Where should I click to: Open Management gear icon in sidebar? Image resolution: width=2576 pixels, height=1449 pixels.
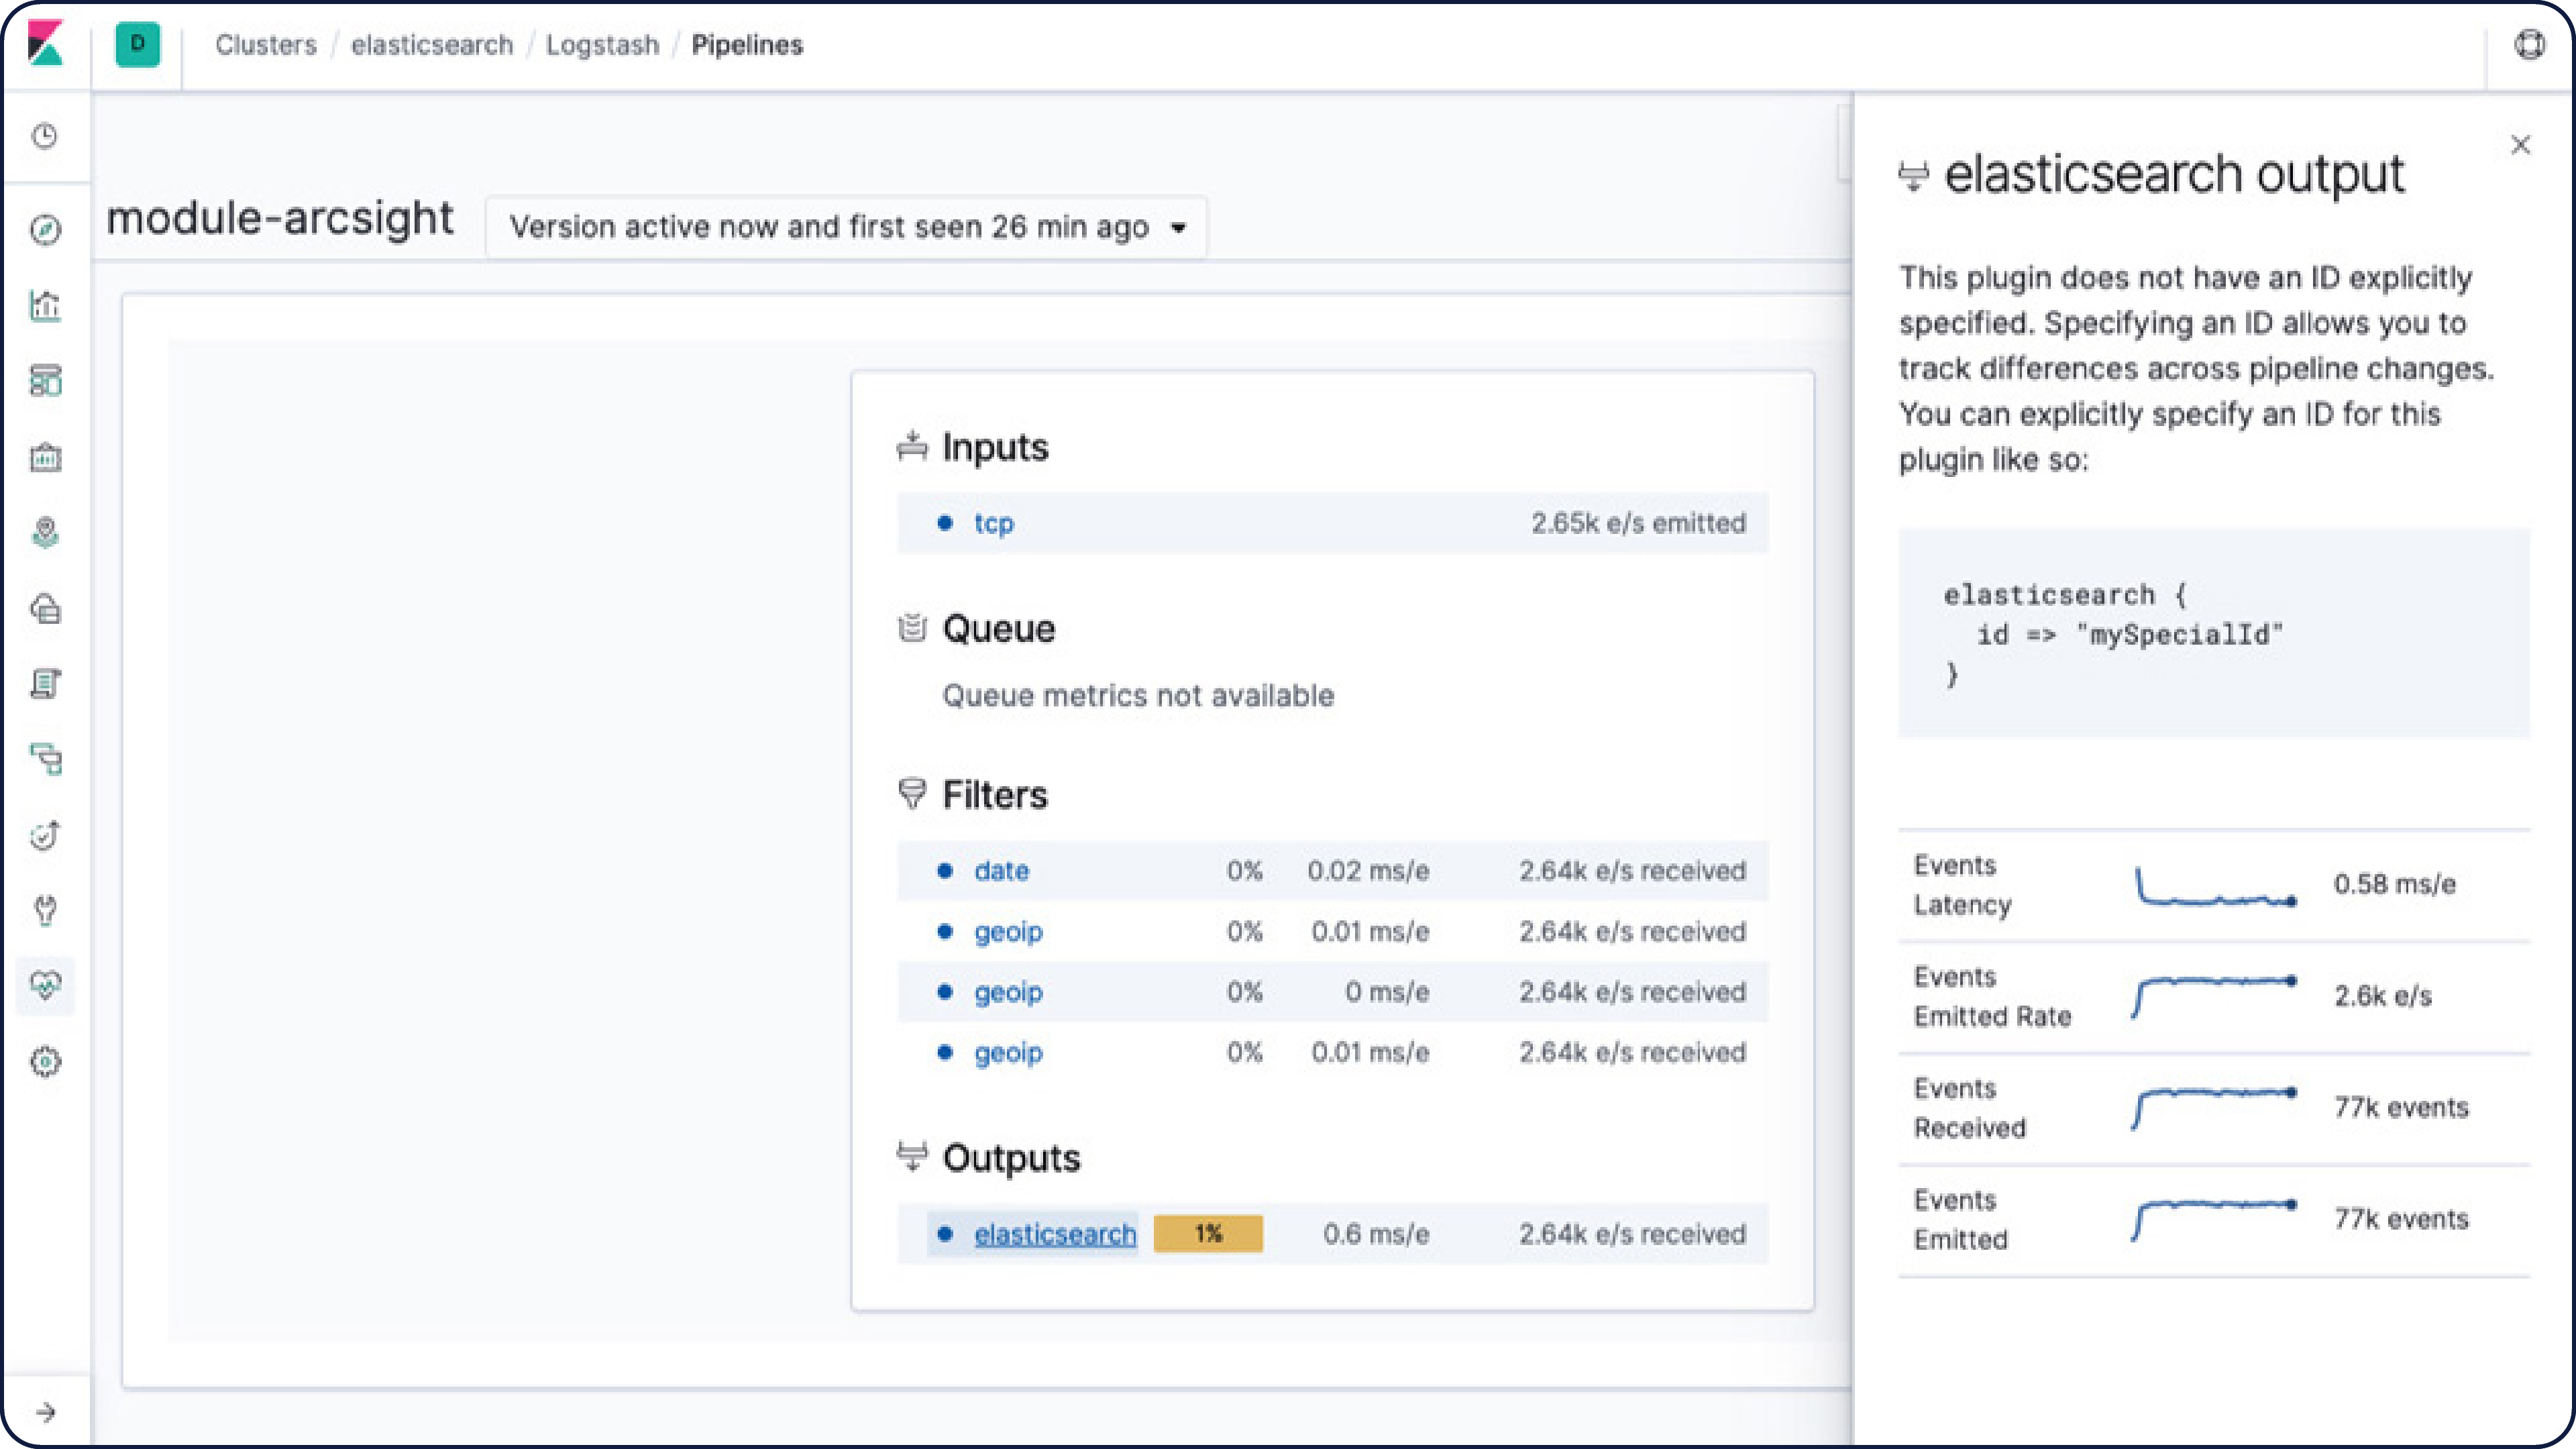[x=45, y=1062]
